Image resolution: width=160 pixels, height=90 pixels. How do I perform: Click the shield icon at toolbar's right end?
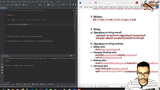coord(76,5)
